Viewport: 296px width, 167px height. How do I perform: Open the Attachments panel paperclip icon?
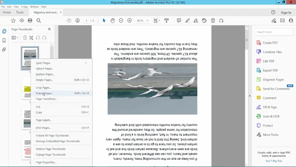4,50
